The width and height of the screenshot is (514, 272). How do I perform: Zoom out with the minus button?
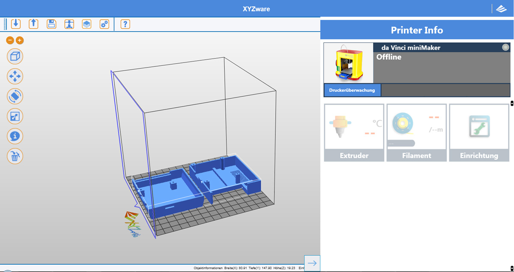pos(9,40)
